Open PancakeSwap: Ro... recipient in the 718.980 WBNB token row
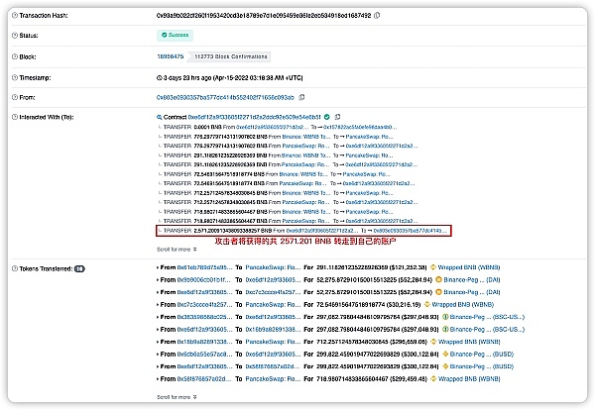Screen dimensions: 595x410 pyautogui.click(x=273, y=378)
